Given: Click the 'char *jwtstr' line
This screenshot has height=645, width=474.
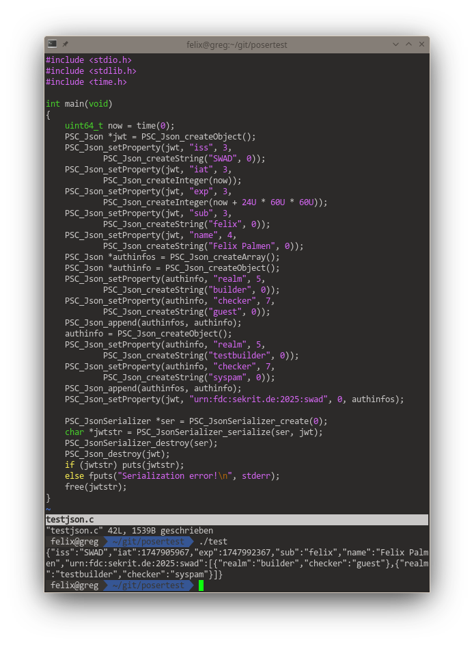Looking at the screenshot, I should (193, 432).
